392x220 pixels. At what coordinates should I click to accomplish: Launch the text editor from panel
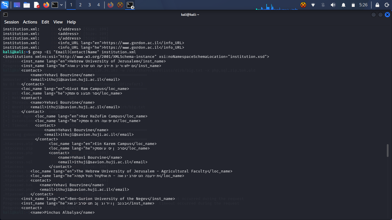tap(36, 5)
